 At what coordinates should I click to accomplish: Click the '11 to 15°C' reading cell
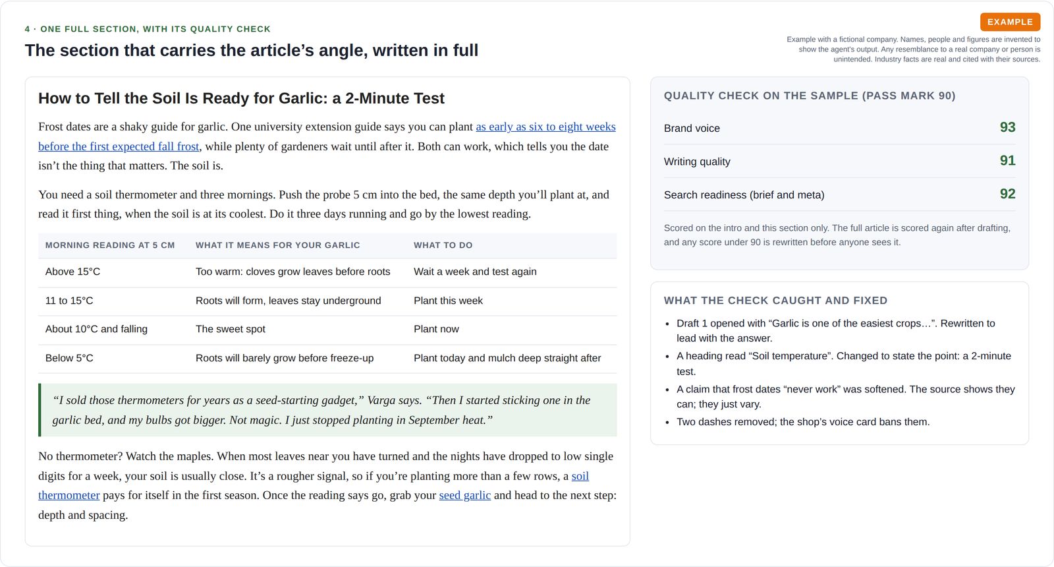click(69, 301)
